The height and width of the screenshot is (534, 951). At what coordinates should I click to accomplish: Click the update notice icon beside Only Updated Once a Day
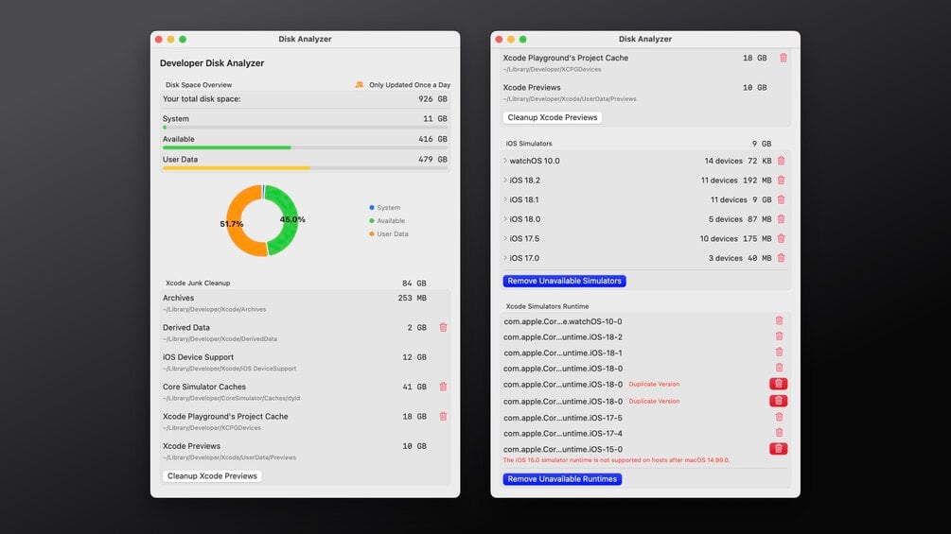click(359, 85)
